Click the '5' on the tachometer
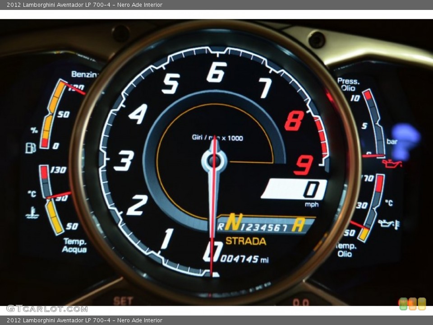 point(170,84)
